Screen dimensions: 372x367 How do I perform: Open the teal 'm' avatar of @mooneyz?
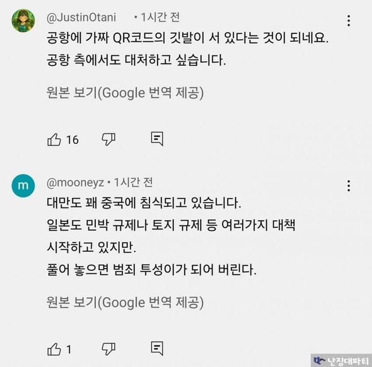click(x=23, y=186)
